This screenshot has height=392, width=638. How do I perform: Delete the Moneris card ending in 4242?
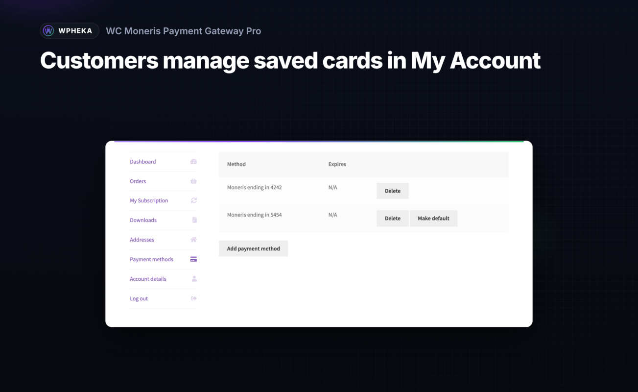tap(393, 191)
